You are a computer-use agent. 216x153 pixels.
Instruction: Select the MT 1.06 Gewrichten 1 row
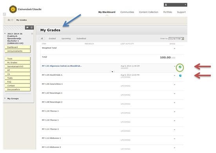point(112,86)
